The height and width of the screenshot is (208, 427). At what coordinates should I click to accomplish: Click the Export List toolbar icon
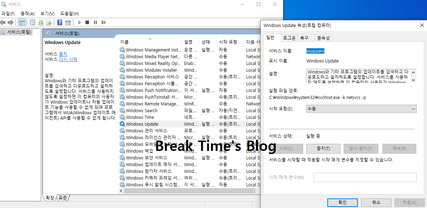[49, 22]
